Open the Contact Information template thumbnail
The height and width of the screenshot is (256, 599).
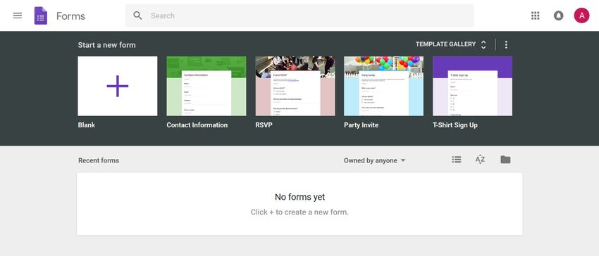click(206, 86)
